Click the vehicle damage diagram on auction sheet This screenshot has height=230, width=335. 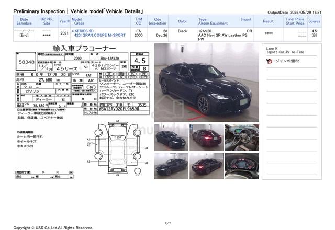(117, 148)
